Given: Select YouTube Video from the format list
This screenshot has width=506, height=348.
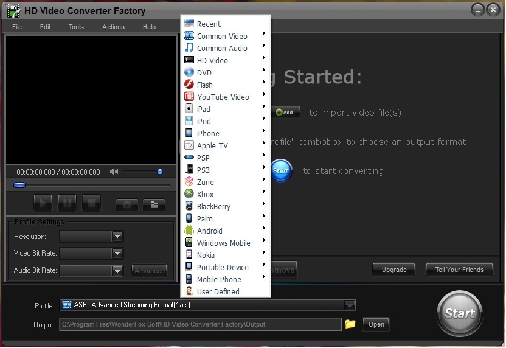Looking at the screenshot, I should 223,97.
